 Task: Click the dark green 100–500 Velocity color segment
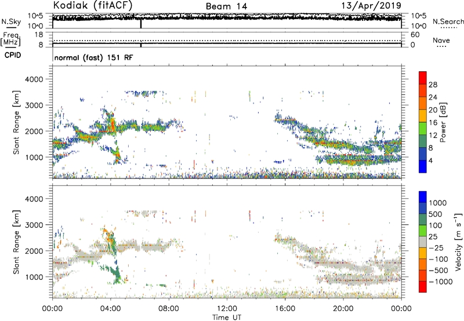click(423, 220)
